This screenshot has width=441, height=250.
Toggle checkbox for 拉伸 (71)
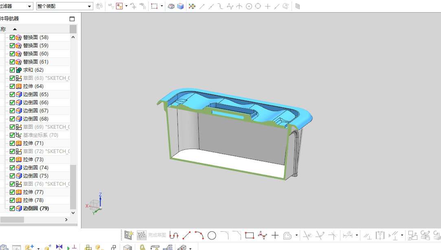pyautogui.click(x=12, y=143)
